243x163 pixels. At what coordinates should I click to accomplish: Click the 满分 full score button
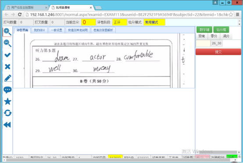pos(226,36)
